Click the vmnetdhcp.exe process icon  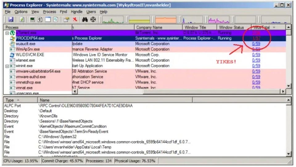click(x=12, y=82)
